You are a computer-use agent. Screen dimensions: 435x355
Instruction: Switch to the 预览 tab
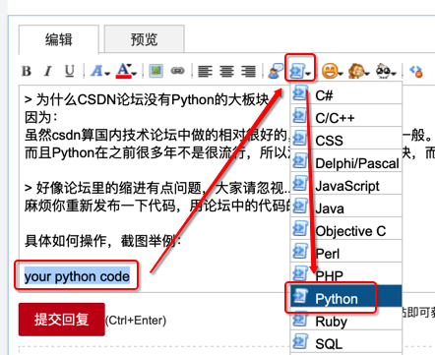click(x=144, y=39)
